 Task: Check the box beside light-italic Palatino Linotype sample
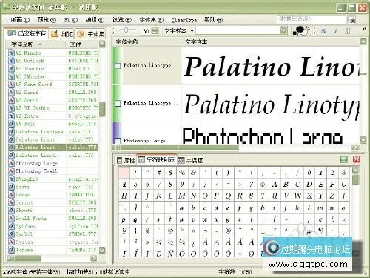[x=118, y=103]
